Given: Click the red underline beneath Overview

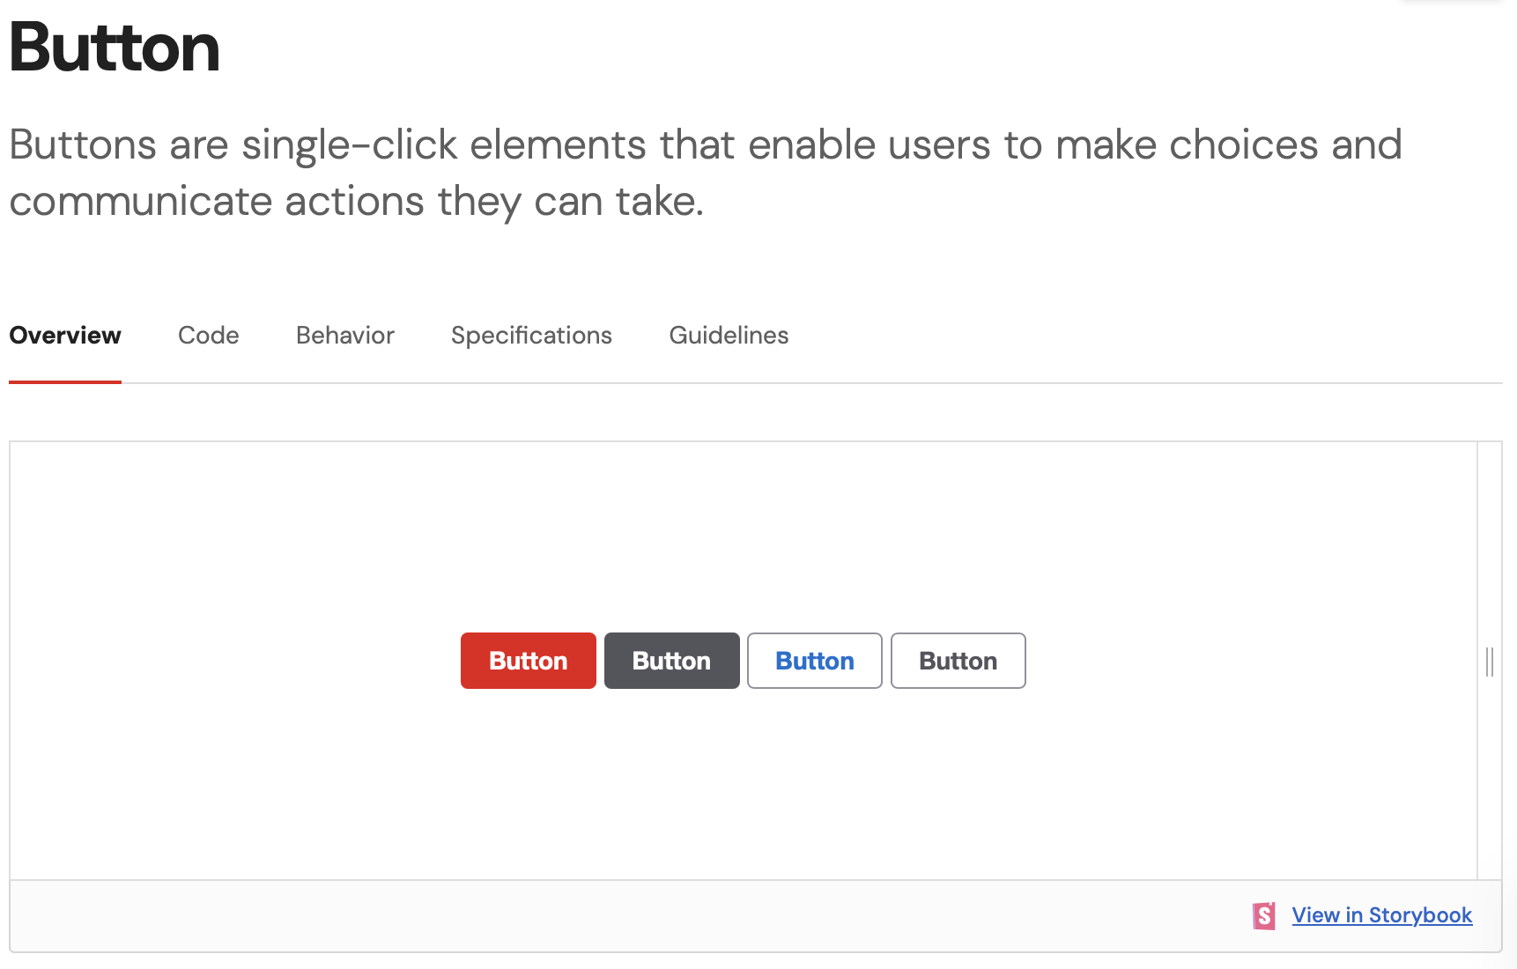Looking at the screenshot, I should click(65, 381).
